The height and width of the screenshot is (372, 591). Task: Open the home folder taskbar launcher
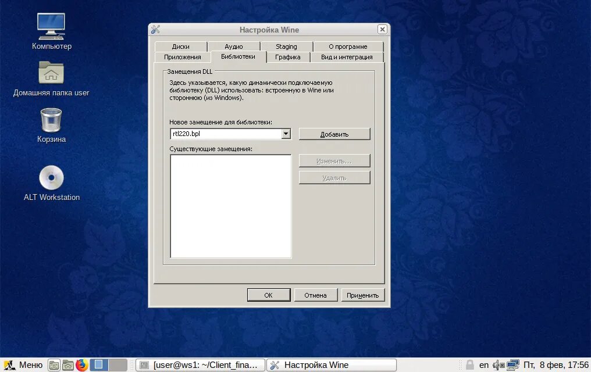click(x=68, y=365)
